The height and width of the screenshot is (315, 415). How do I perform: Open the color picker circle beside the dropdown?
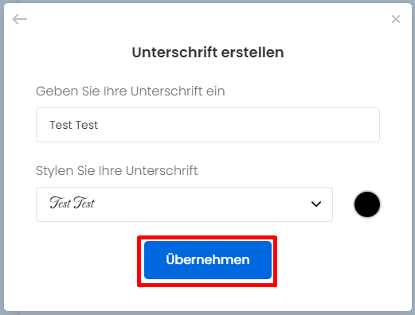point(367,204)
